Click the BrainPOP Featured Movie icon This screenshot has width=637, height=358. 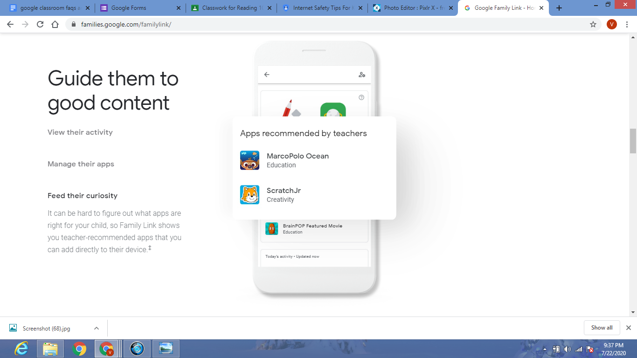click(x=271, y=228)
